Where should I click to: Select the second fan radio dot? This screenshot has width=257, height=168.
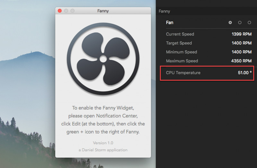pyautogui.click(x=240, y=22)
